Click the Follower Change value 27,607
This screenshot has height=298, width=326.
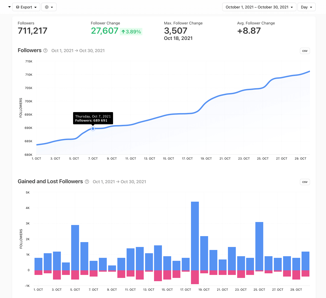[105, 31]
